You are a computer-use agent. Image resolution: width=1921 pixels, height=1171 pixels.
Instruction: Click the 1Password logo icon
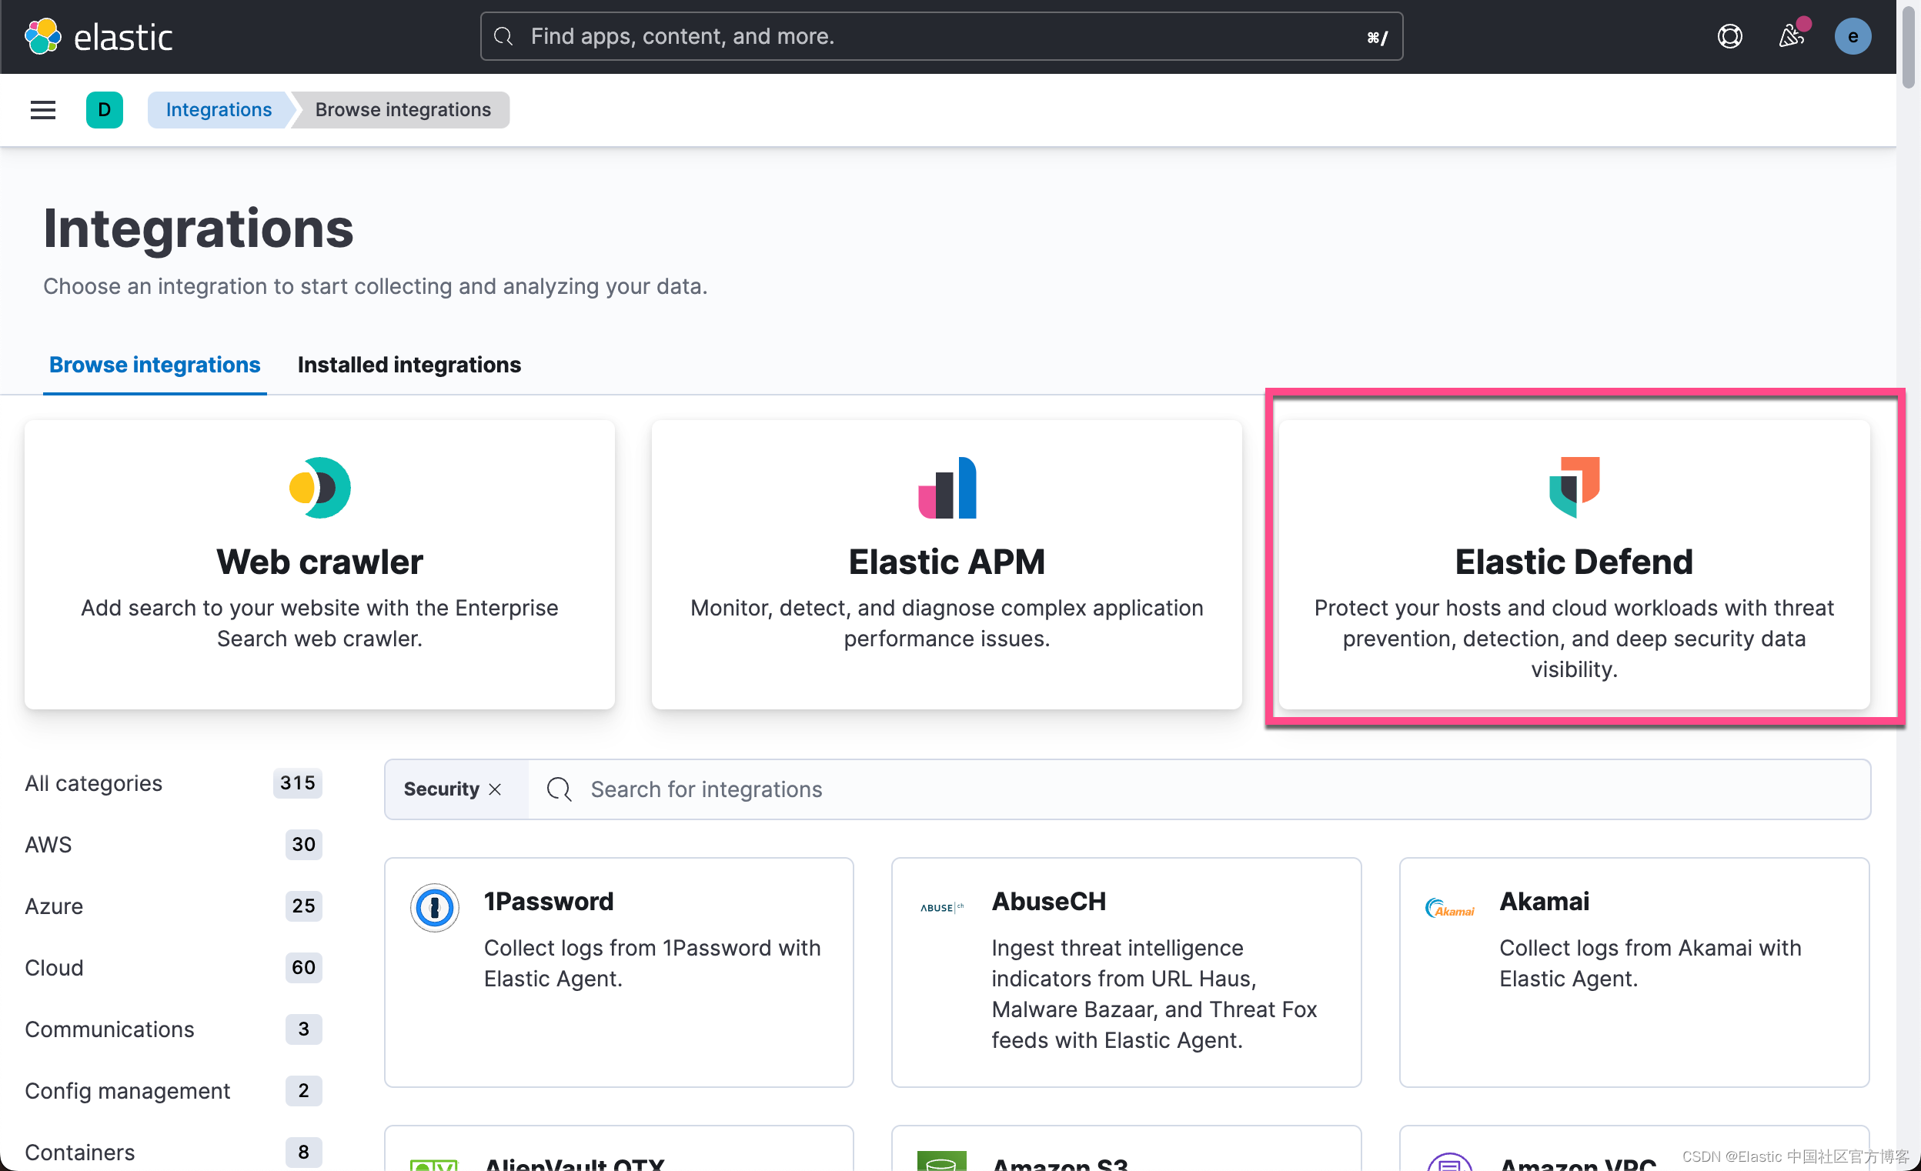click(434, 907)
